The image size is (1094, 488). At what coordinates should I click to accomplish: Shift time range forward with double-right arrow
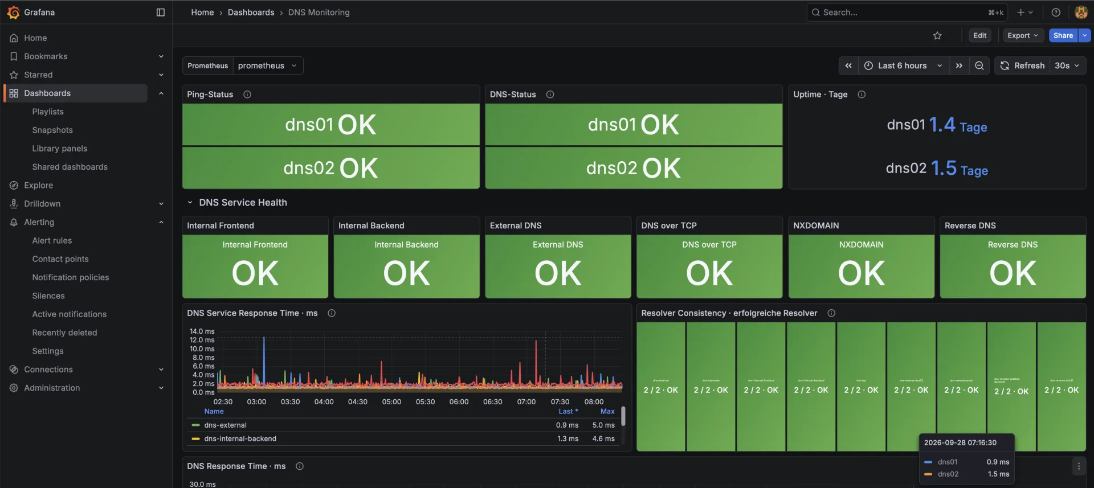pos(959,65)
